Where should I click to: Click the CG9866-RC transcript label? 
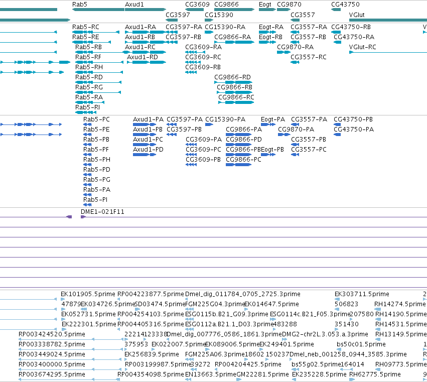pyautogui.click(x=236, y=97)
